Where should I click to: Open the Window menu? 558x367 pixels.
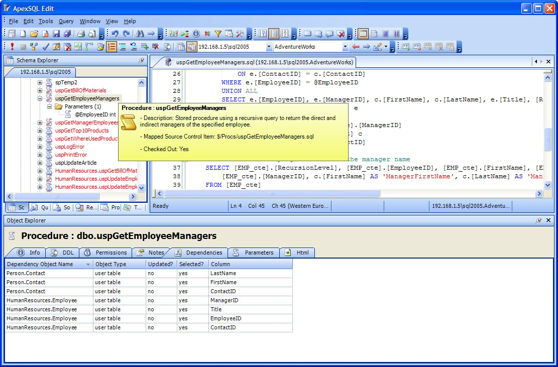90,21
